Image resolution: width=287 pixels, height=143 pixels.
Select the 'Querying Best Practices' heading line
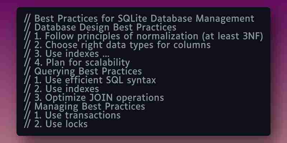click(83, 71)
